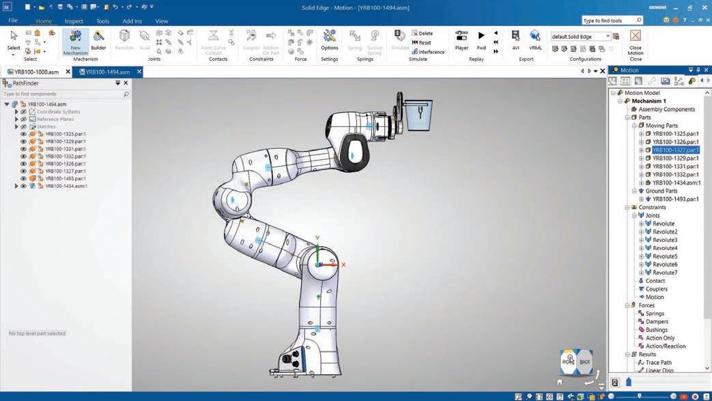Collapse the Forces node in Motion tree
The image size is (712, 401).
pyautogui.click(x=627, y=305)
